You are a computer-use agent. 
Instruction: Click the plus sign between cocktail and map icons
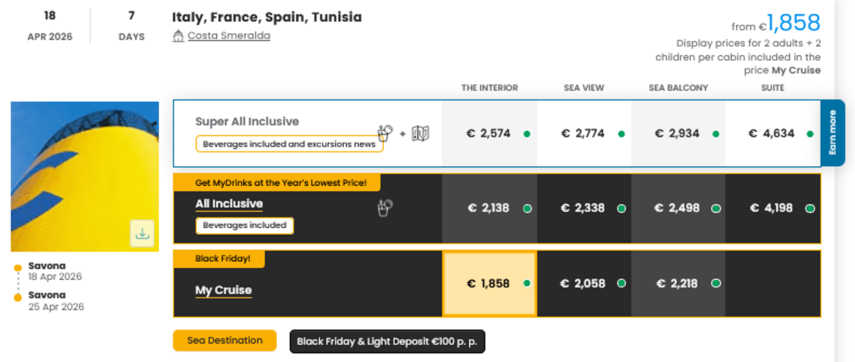click(x=402, y=134)
